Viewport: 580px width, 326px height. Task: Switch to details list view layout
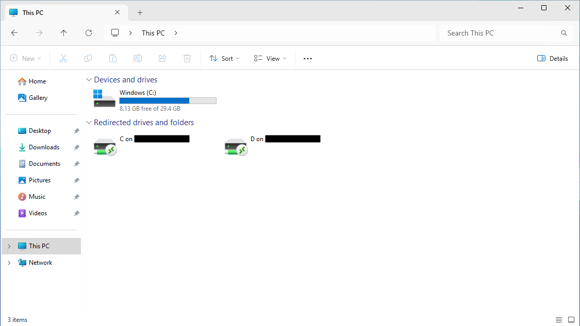tap(558, 320)
